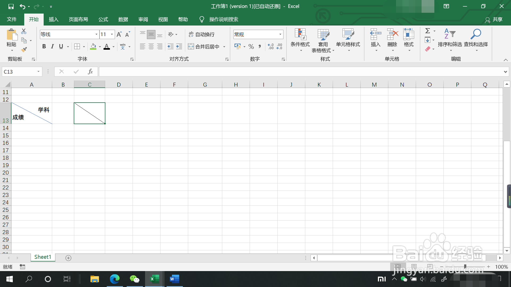Click the Cut scissors icon
The width and height of the screenshot is (511, 287).
24,31
